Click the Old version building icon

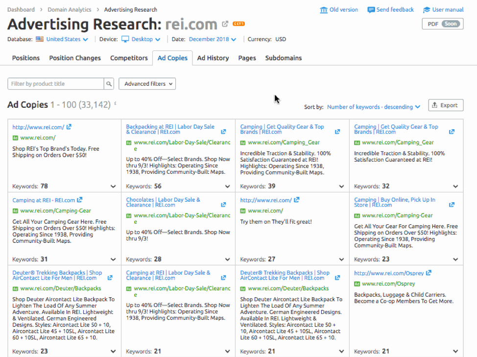click(324, 10)
